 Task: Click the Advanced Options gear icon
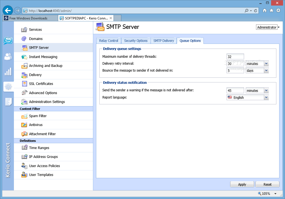pos(24,93)
